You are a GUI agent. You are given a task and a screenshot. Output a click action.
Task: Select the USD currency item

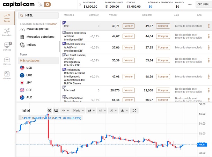(26, 68)
